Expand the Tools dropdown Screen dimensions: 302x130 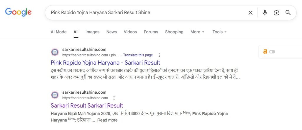pyautogui.click(x=219, y=32)
